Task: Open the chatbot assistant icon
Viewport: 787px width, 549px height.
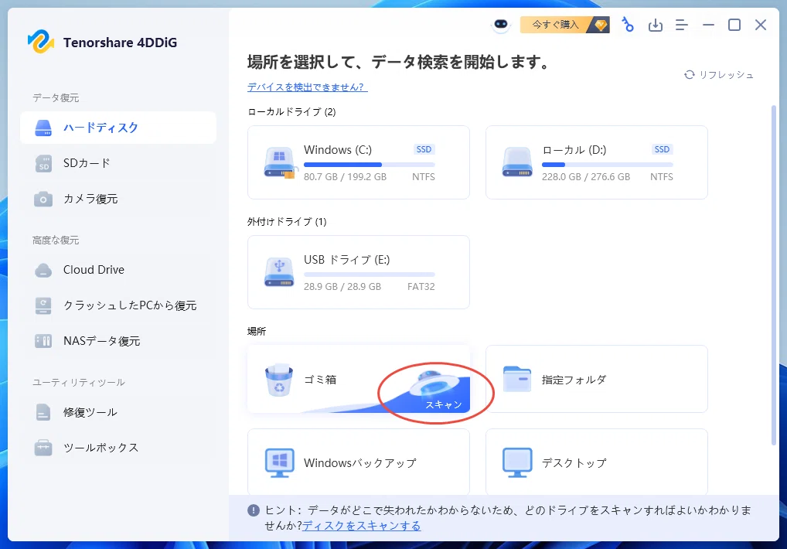Action: pyautogui.click(x=500, y=25)
